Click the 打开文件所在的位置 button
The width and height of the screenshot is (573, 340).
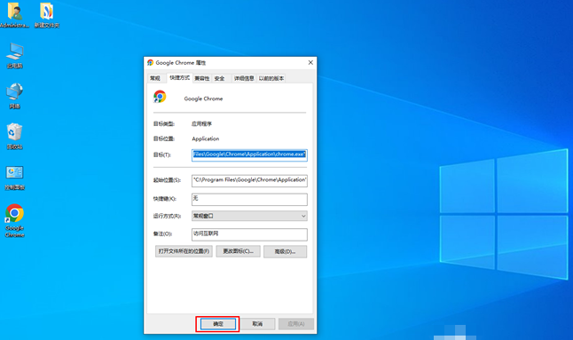(x=184, y=251)
